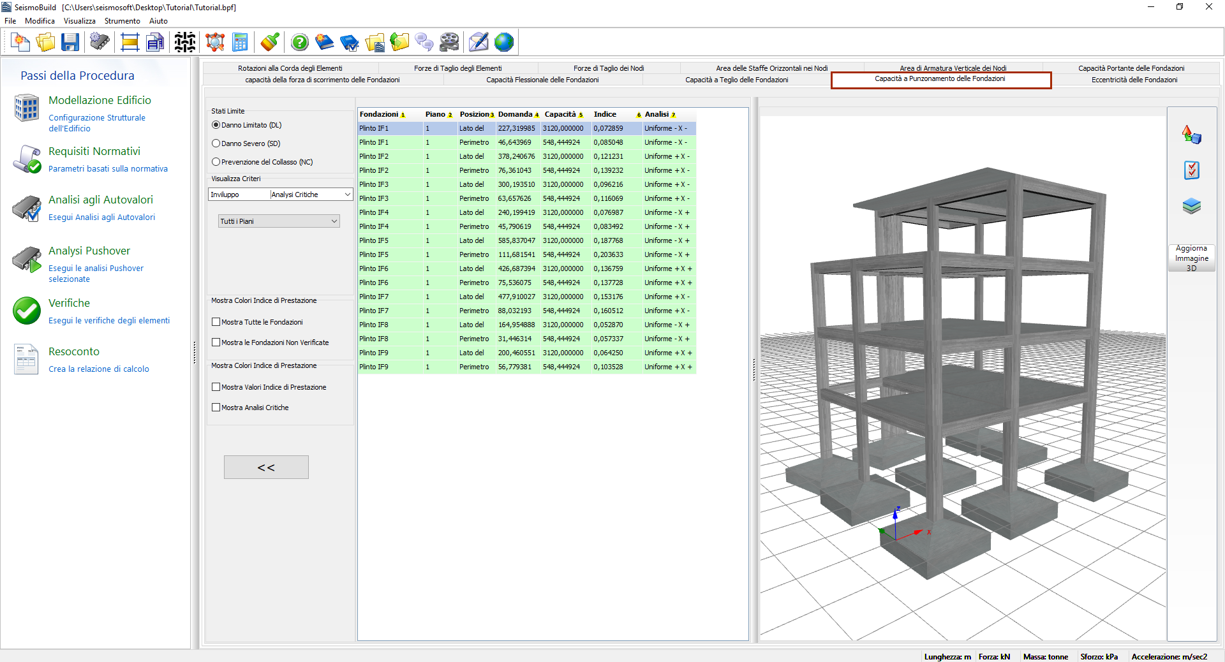Click the paintbrush icon in toolbar
The height and width of the screenshot is (662, 1225).
[x=270, y=43]
